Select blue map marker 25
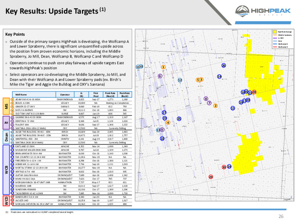This screenshot has height=223, width=297. [x=179, y=119]
